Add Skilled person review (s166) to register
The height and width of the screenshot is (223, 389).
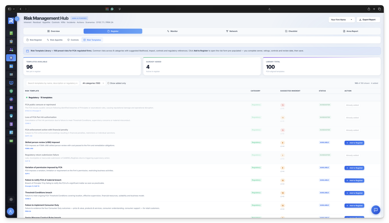(354, 143)
